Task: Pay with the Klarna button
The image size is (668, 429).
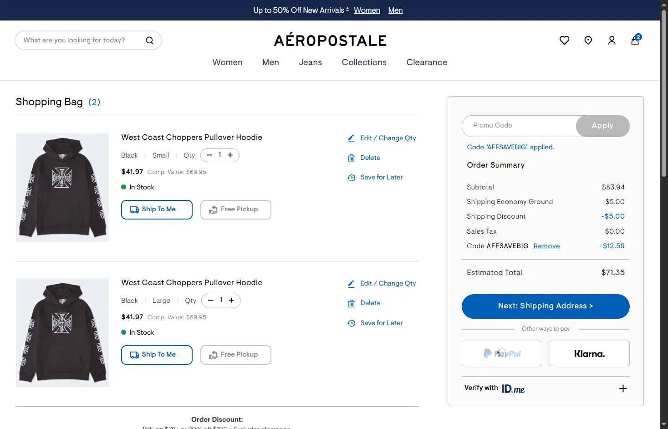Action: click(x=589, y=353)
